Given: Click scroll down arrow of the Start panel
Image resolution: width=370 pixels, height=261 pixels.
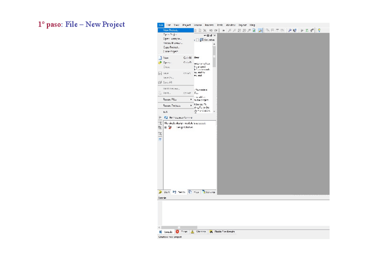Looking at the screenshot, I should [x=214, y=111].
